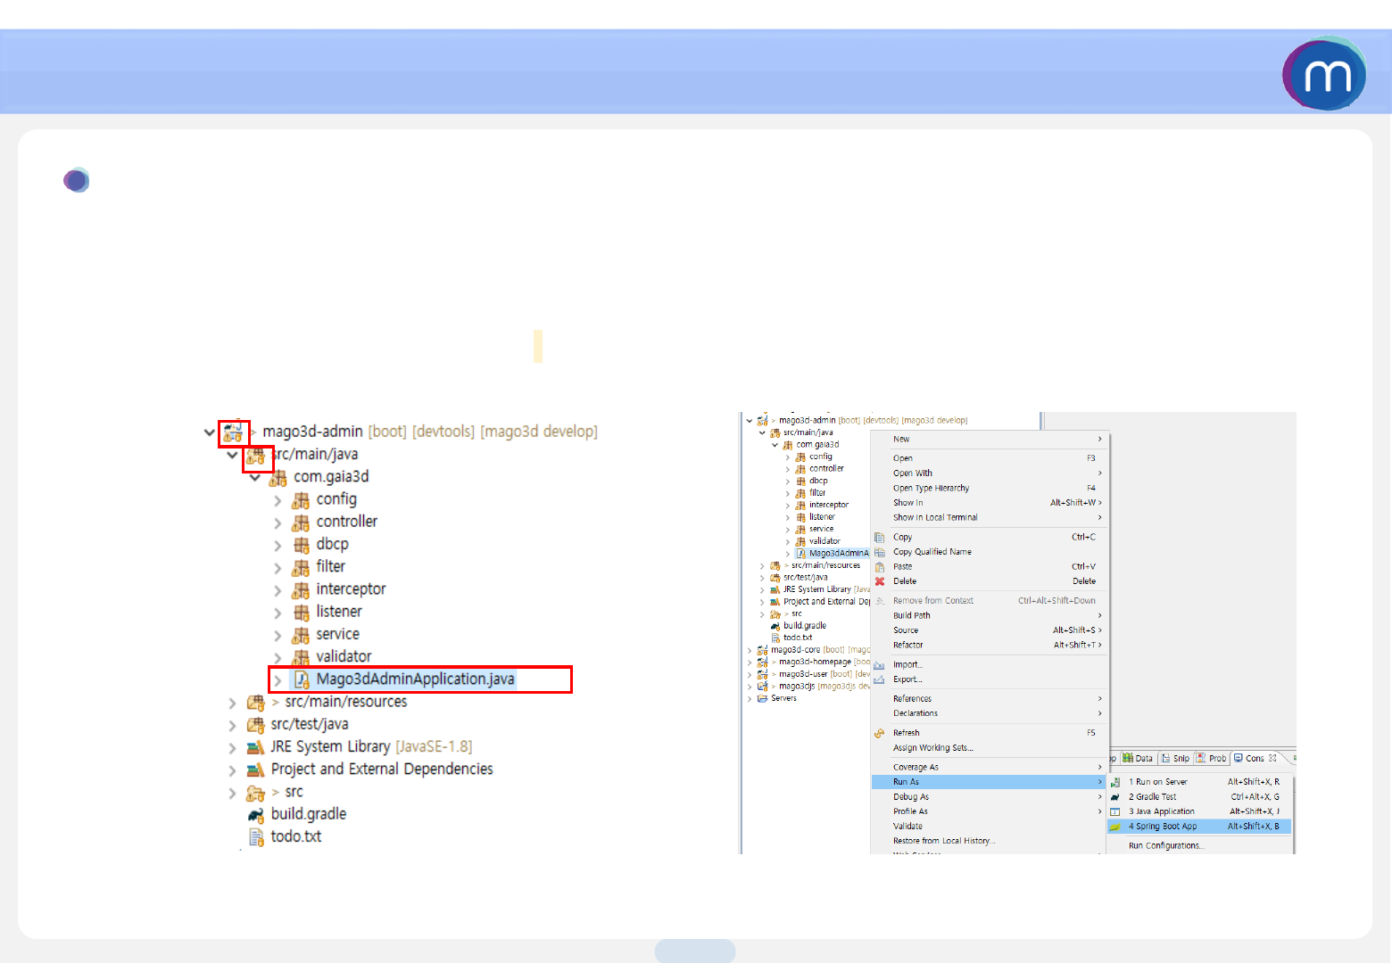The width and height of the screenshot is (1392, 963).
Task: Close the Cons tab with its X
Action: pyautogui.click(x=1273, y=758)
